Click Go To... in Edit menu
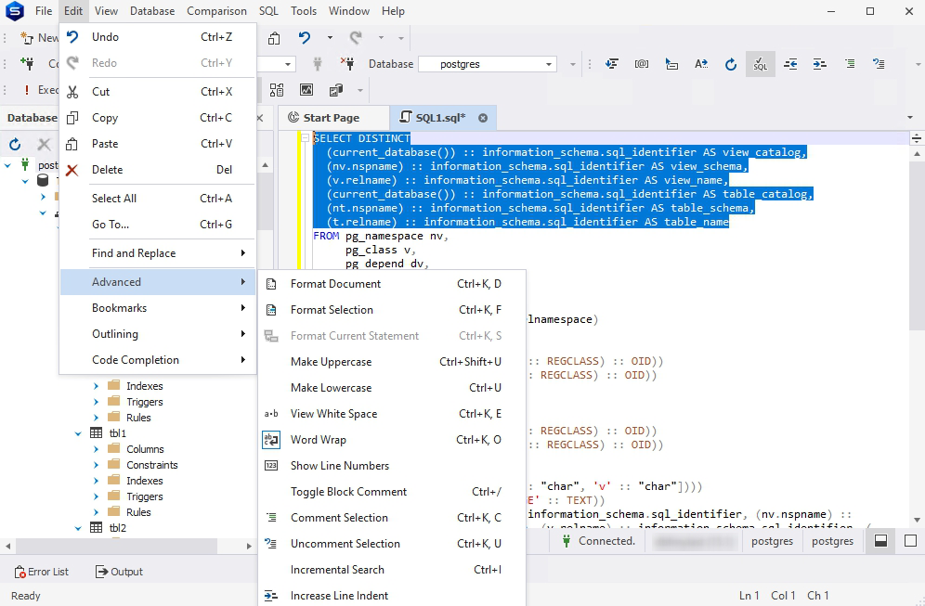The image size is (925, 606). pos(158,224)
